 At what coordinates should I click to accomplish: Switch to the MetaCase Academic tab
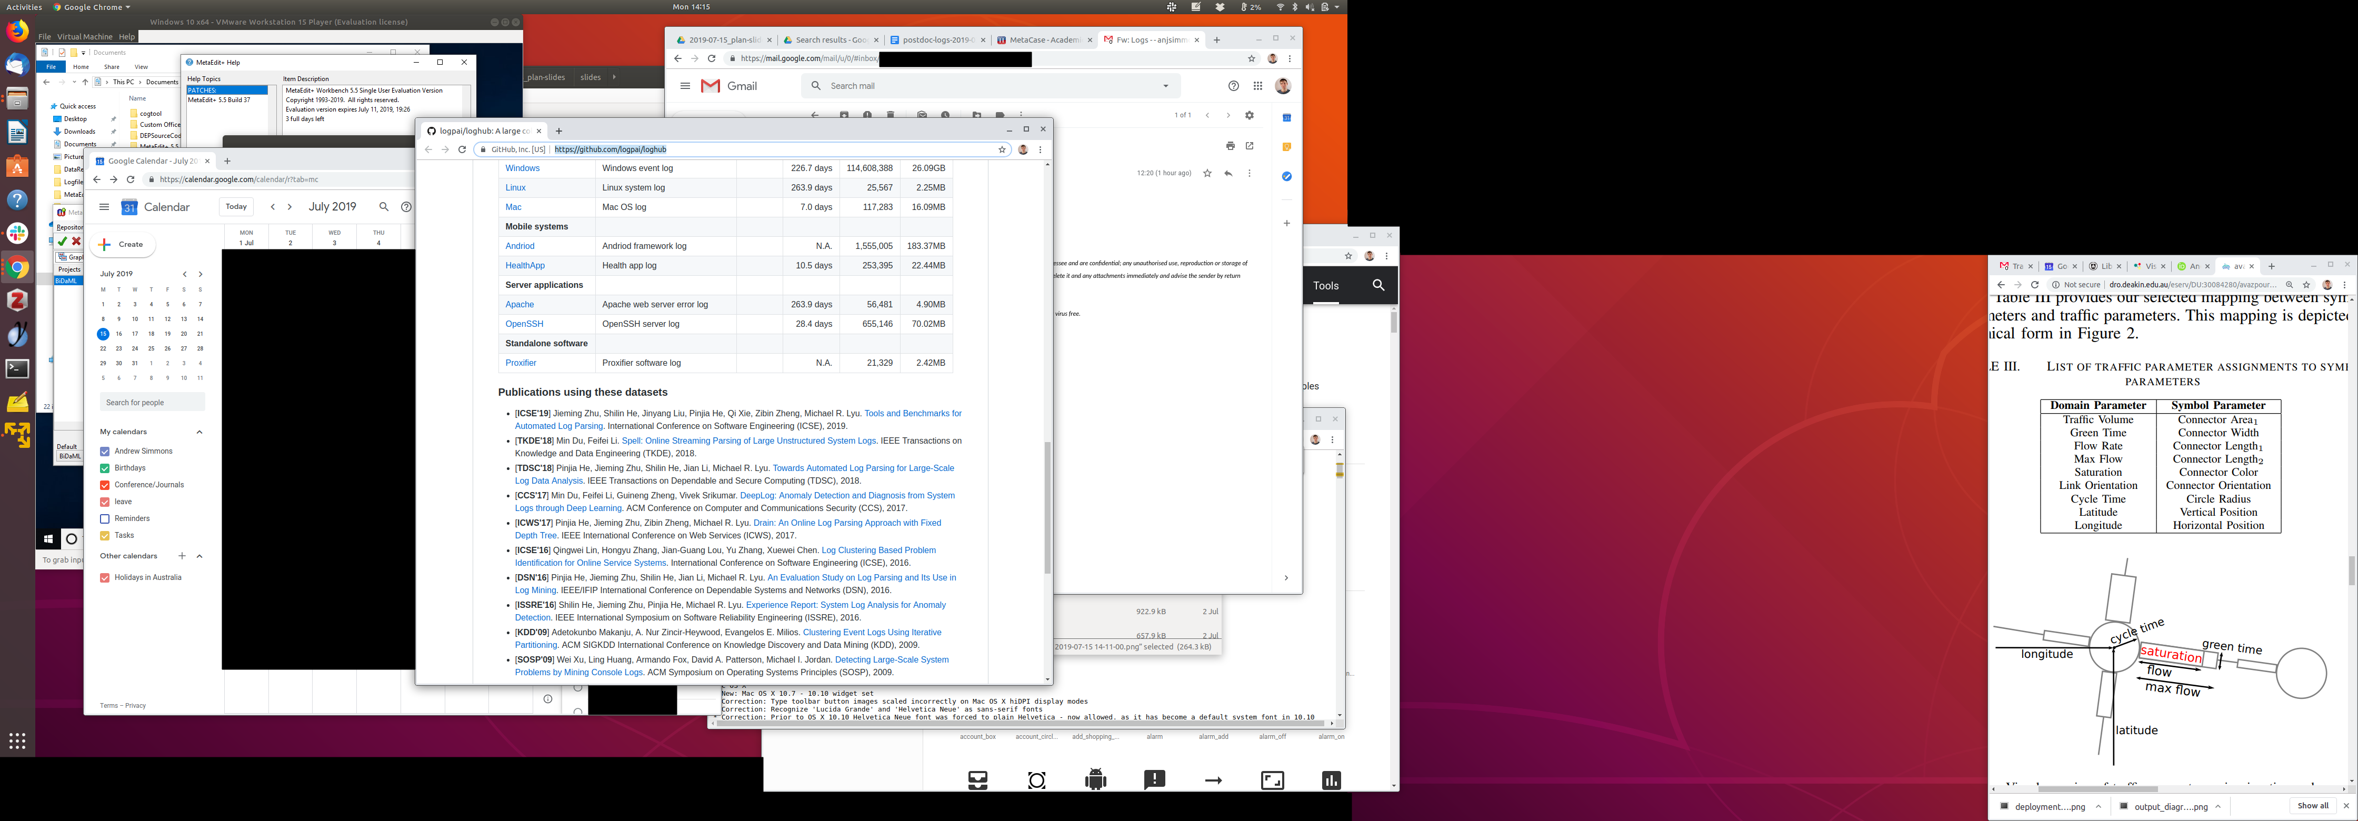pyautogui.click(x=1038, y=41)
